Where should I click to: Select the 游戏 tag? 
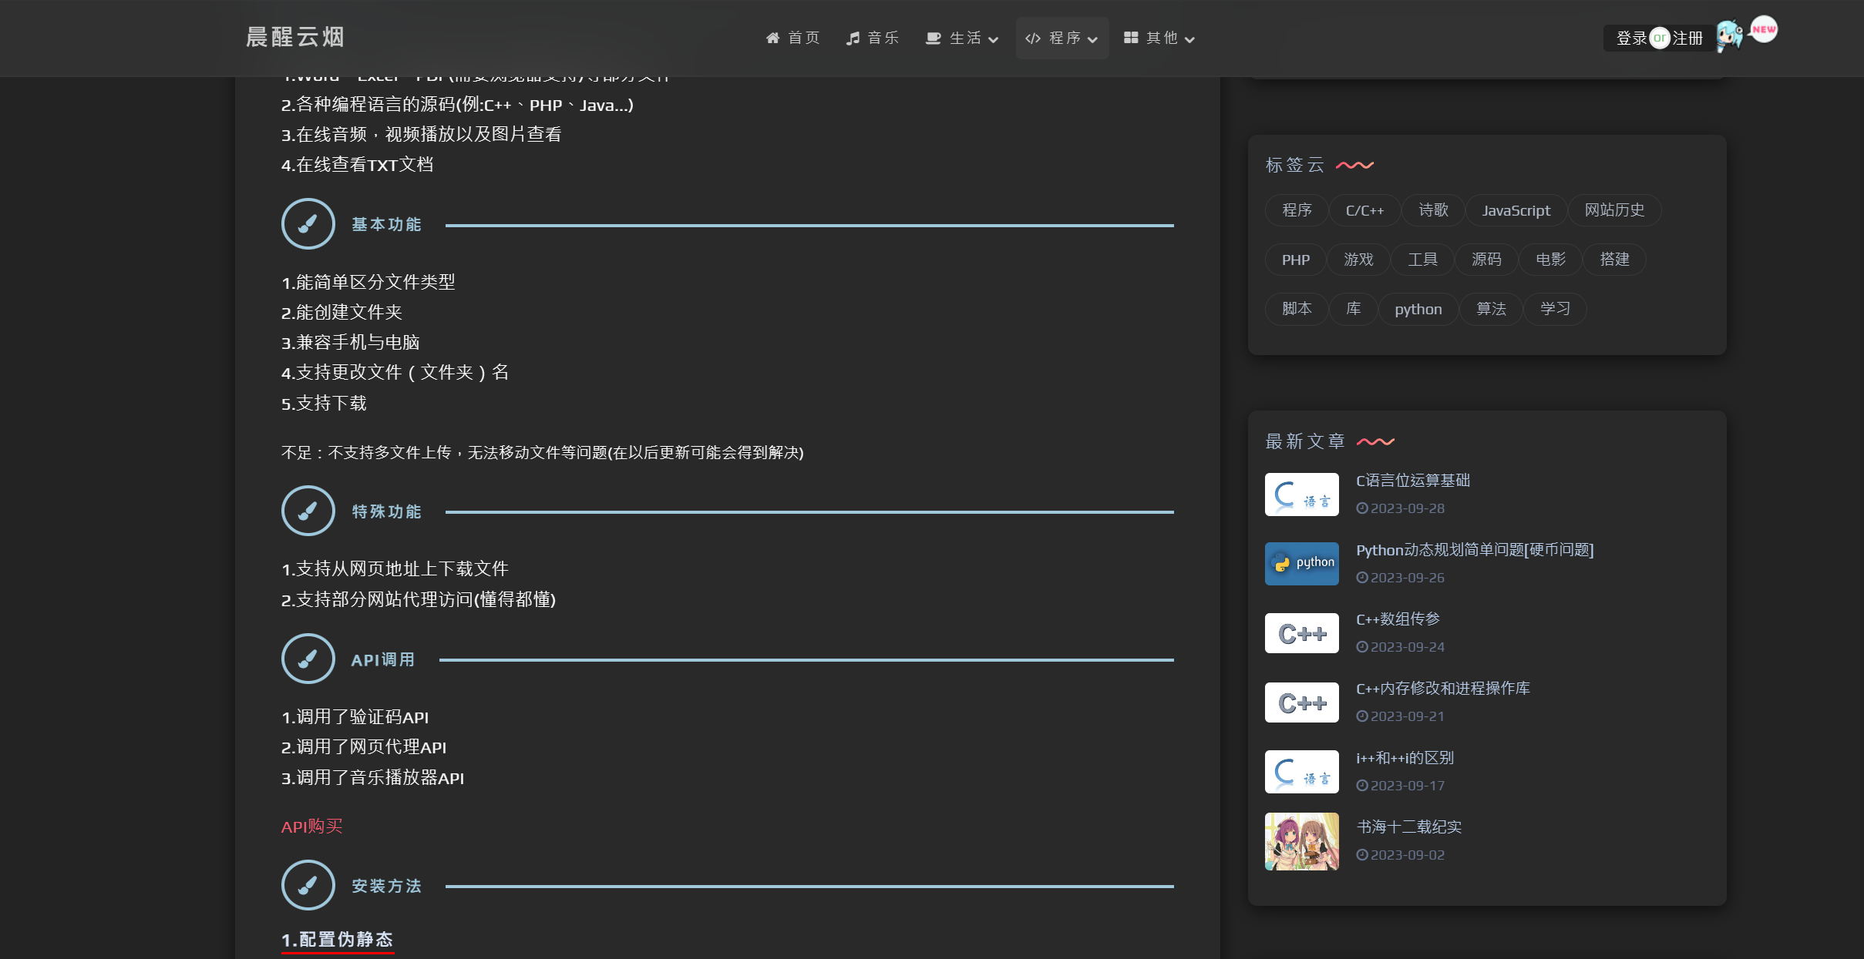1358,260
